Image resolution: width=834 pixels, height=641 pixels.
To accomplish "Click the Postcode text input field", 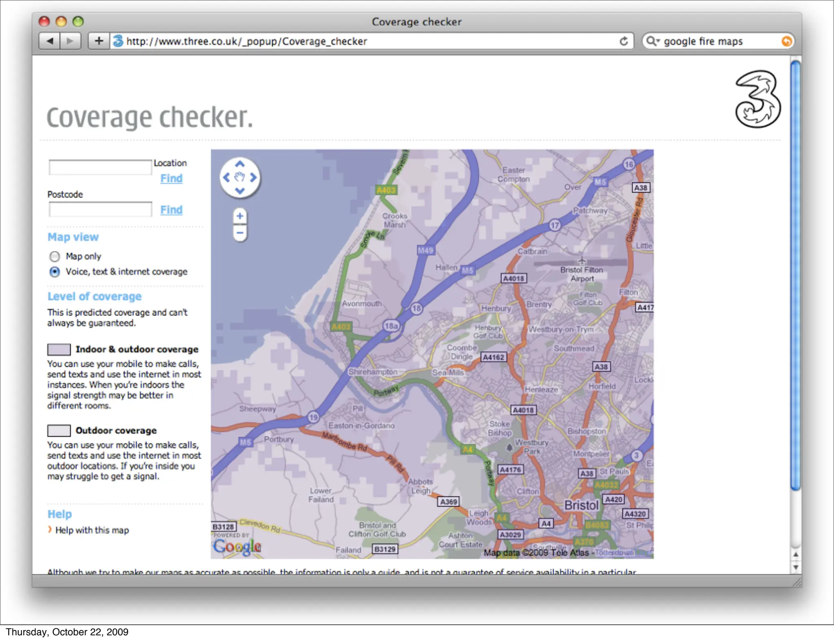I will [x=100, y=209].
